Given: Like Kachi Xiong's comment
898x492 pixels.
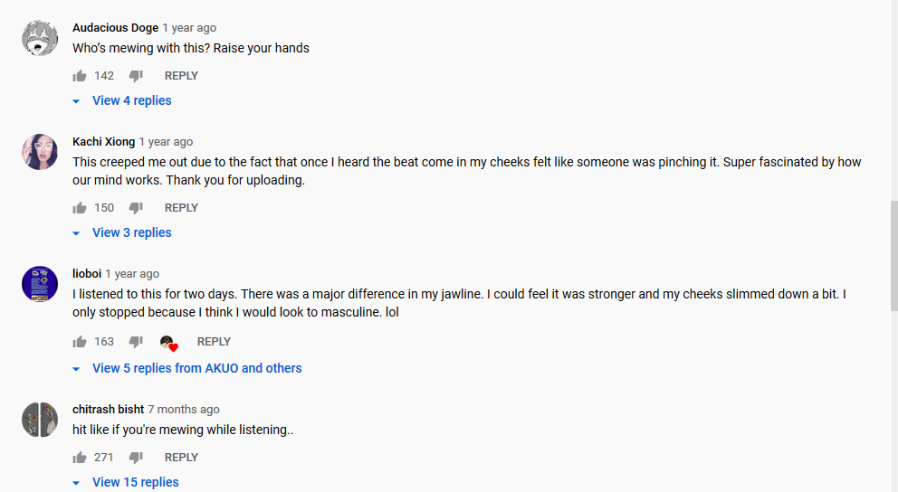Looking at the screenshot, I should tap(80, 208).
